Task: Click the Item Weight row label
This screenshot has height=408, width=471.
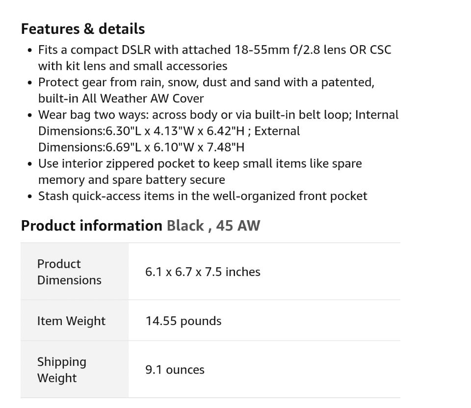Action: (71, 321)
